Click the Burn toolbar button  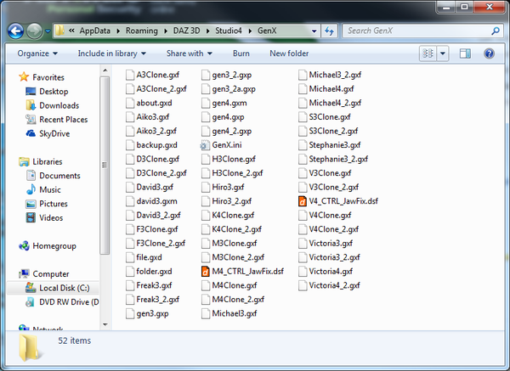pyautogui.click(x=241, y=53)
